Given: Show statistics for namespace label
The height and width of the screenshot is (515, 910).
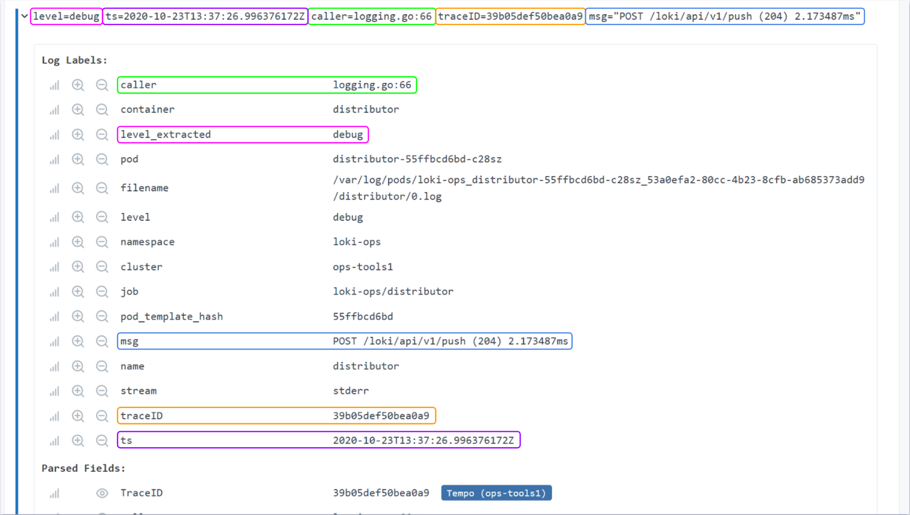Looking at the screenshot, I should click(x=55, y=242).
